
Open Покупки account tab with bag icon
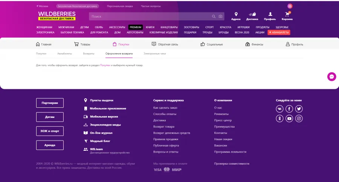click(121, 44)
